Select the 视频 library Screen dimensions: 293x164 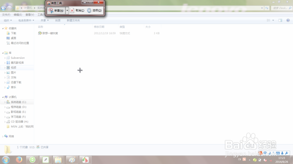tap(13, 68)
